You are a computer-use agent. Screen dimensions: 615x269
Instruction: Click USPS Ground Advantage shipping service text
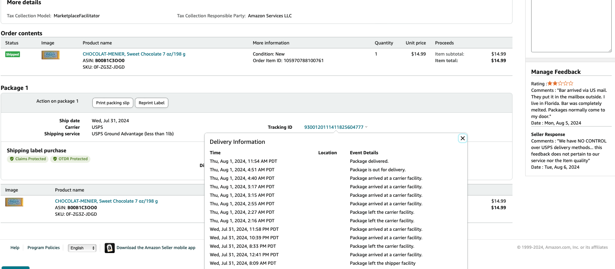[x=133, y=134]
